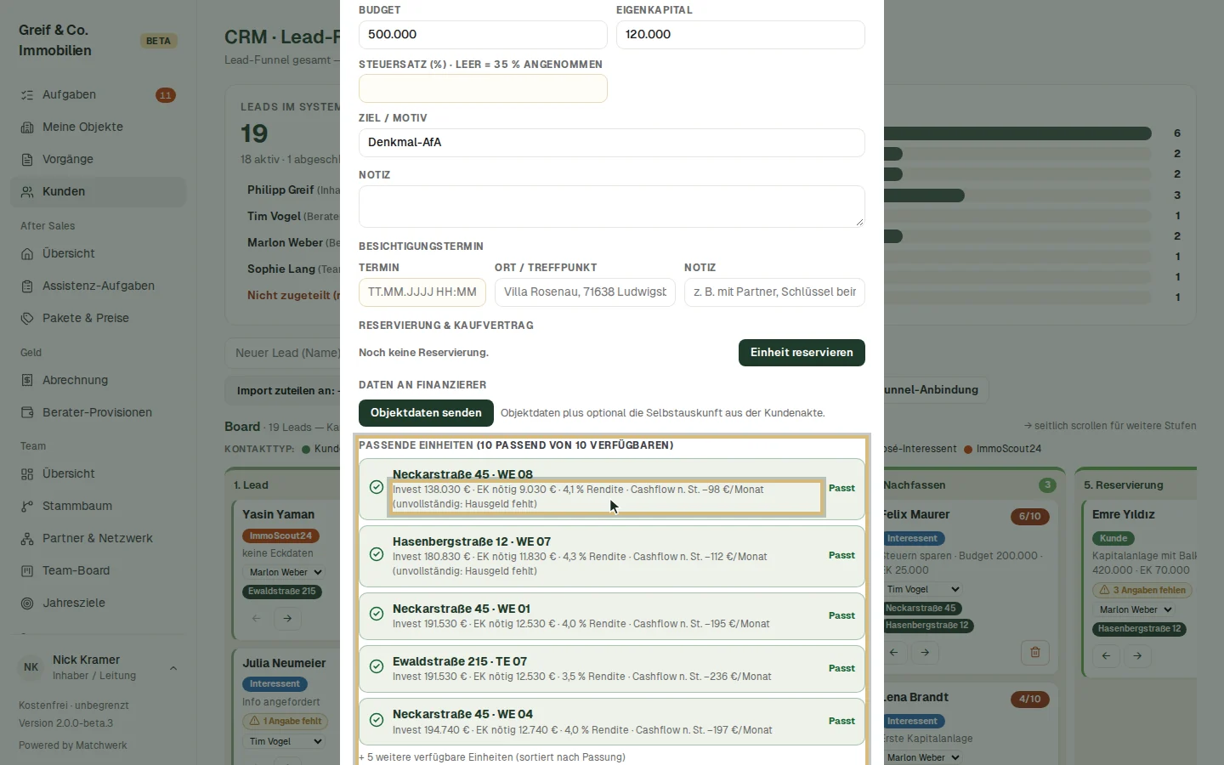Image resolution: width=1224 pixels, height=765 pixels.
Task: Click the Budget input field
Action: coord(483,35)
